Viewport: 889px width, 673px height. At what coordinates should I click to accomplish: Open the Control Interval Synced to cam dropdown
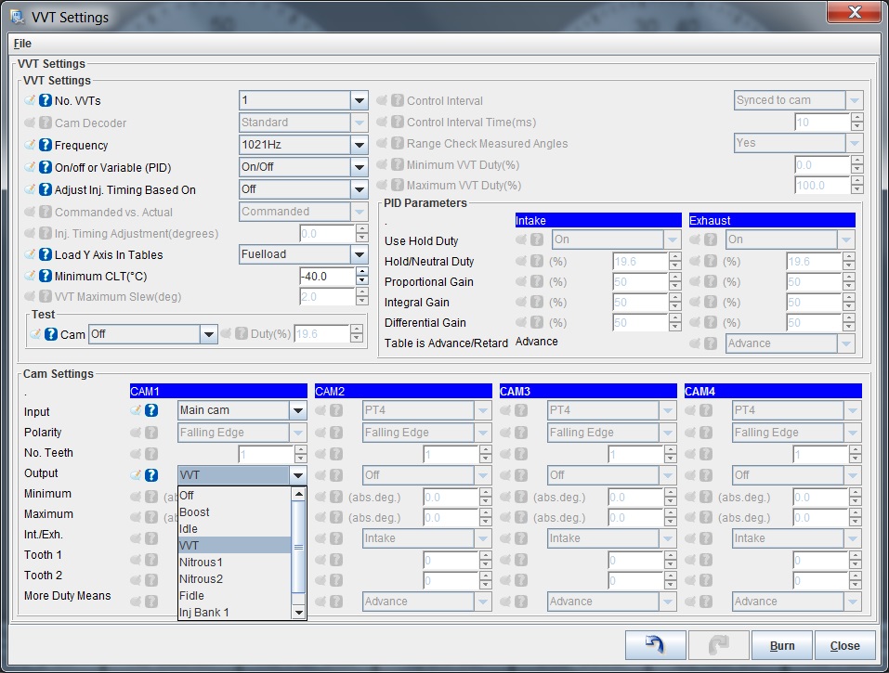[x=798, y=100]
